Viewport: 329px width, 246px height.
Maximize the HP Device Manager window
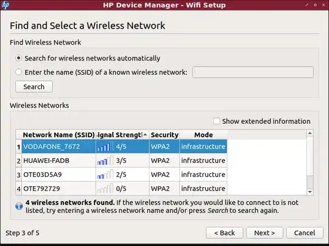[x=315, y=5]
